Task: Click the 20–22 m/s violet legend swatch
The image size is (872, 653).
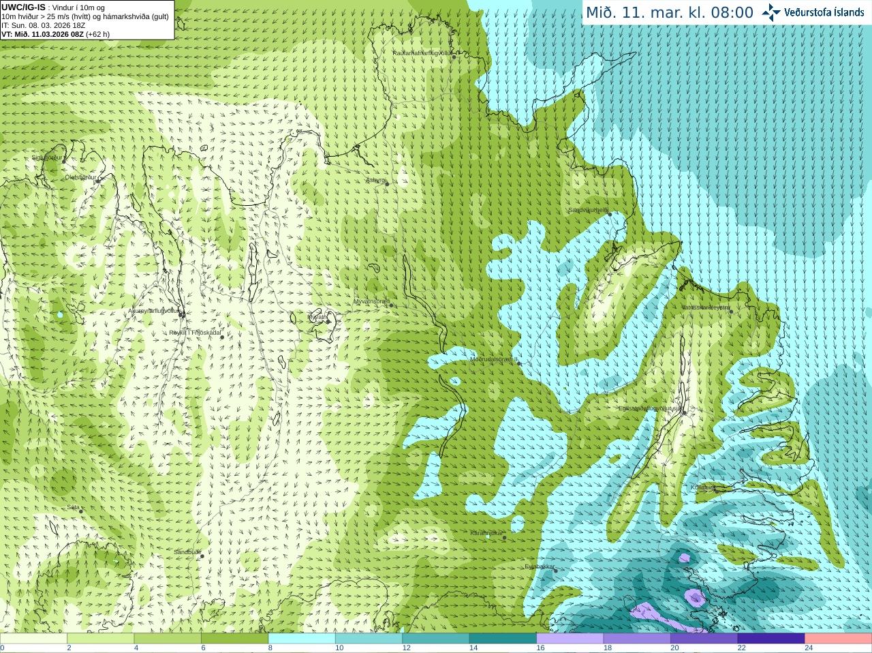Action: tap(704, 639)
